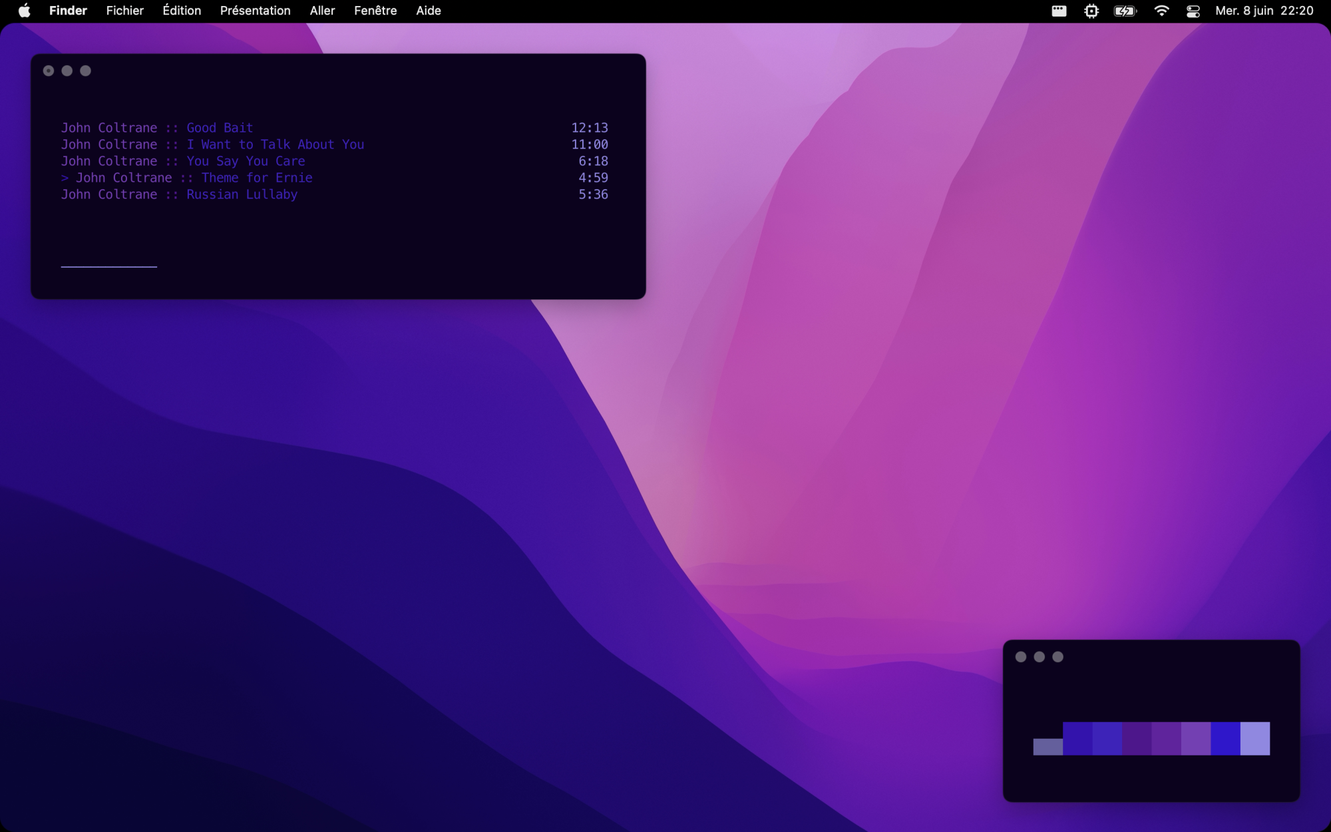Screen dimensions: 1331x832
Task: Open the Wi-Fi status menu
Action: [x=1161, y=11]
